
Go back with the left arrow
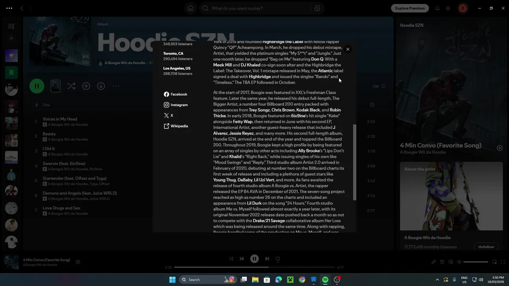(x=22, y=8)
